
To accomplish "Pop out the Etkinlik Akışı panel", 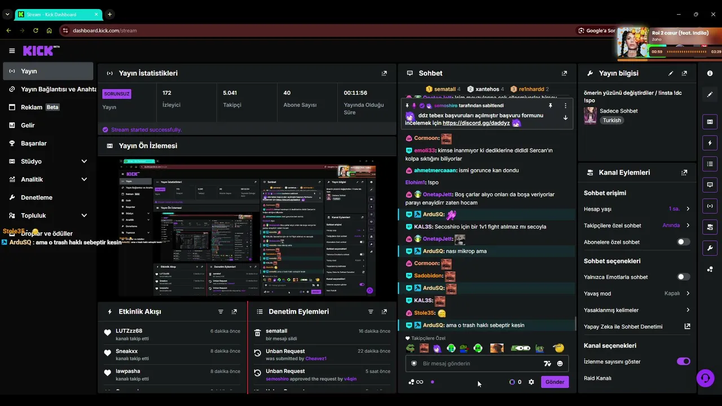I will pyautogui.click(x=234, y=311).
